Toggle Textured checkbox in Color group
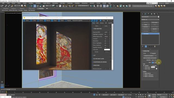 tap(152, 66)
